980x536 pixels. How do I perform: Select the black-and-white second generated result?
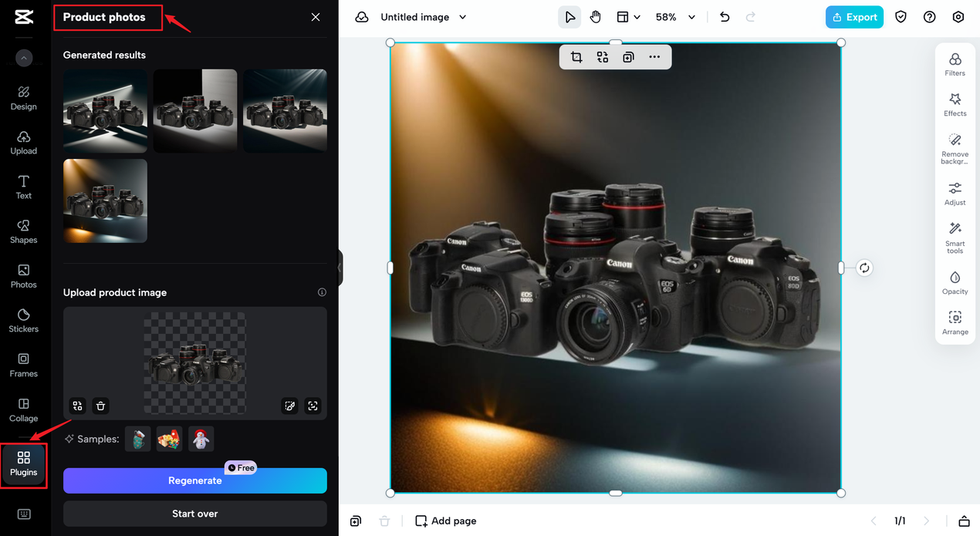pos(195,111)
